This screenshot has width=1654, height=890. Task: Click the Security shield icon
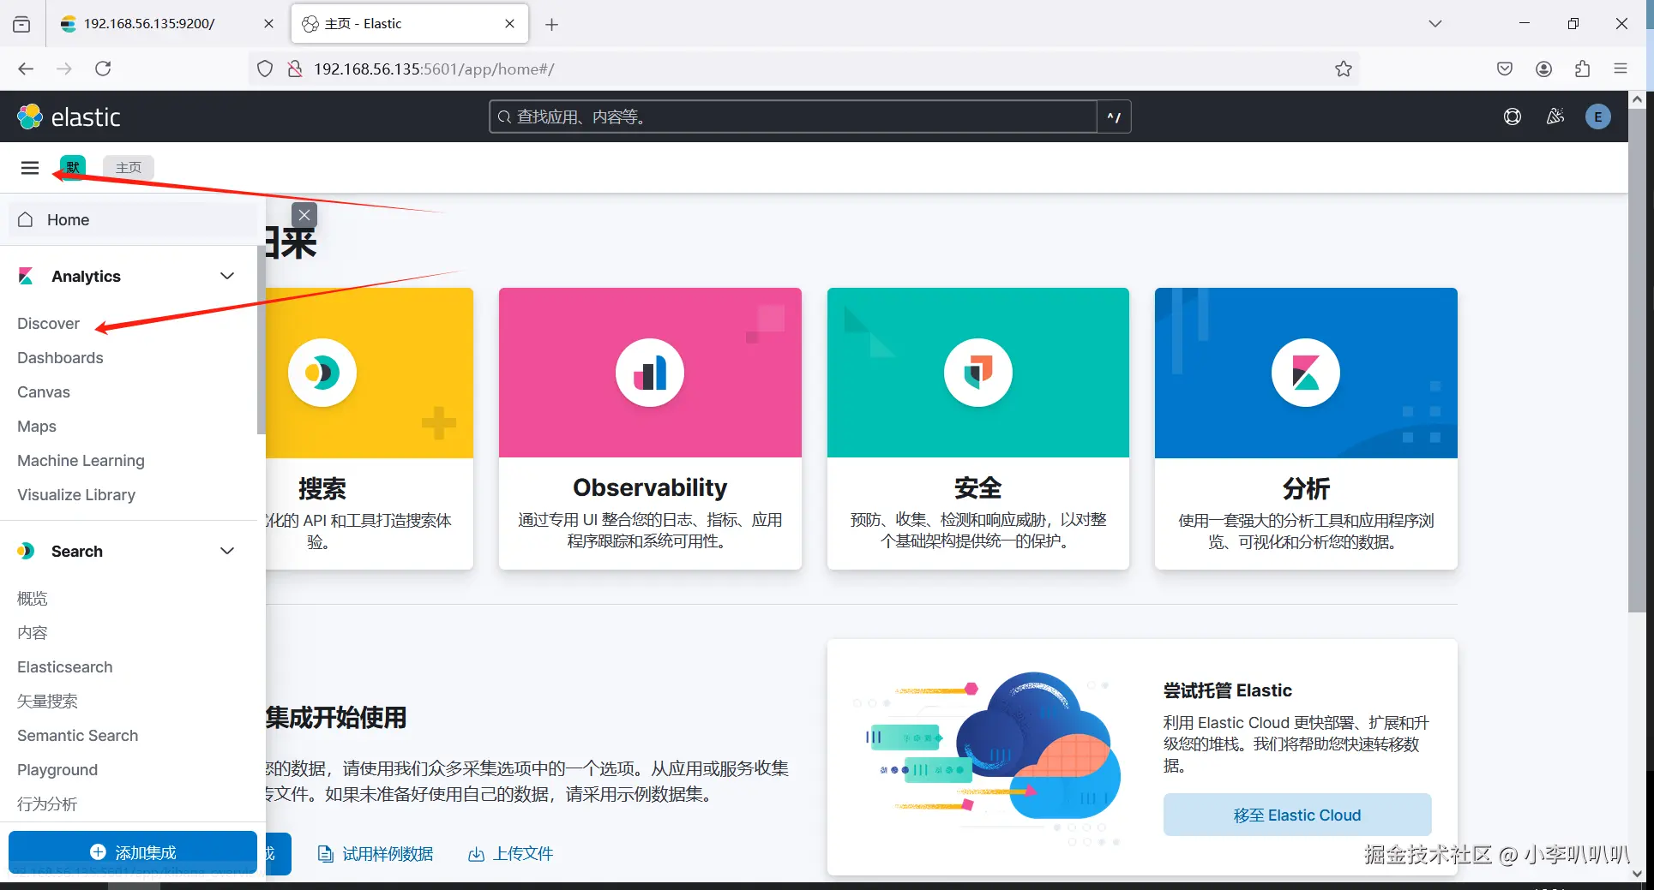(978, 373)
